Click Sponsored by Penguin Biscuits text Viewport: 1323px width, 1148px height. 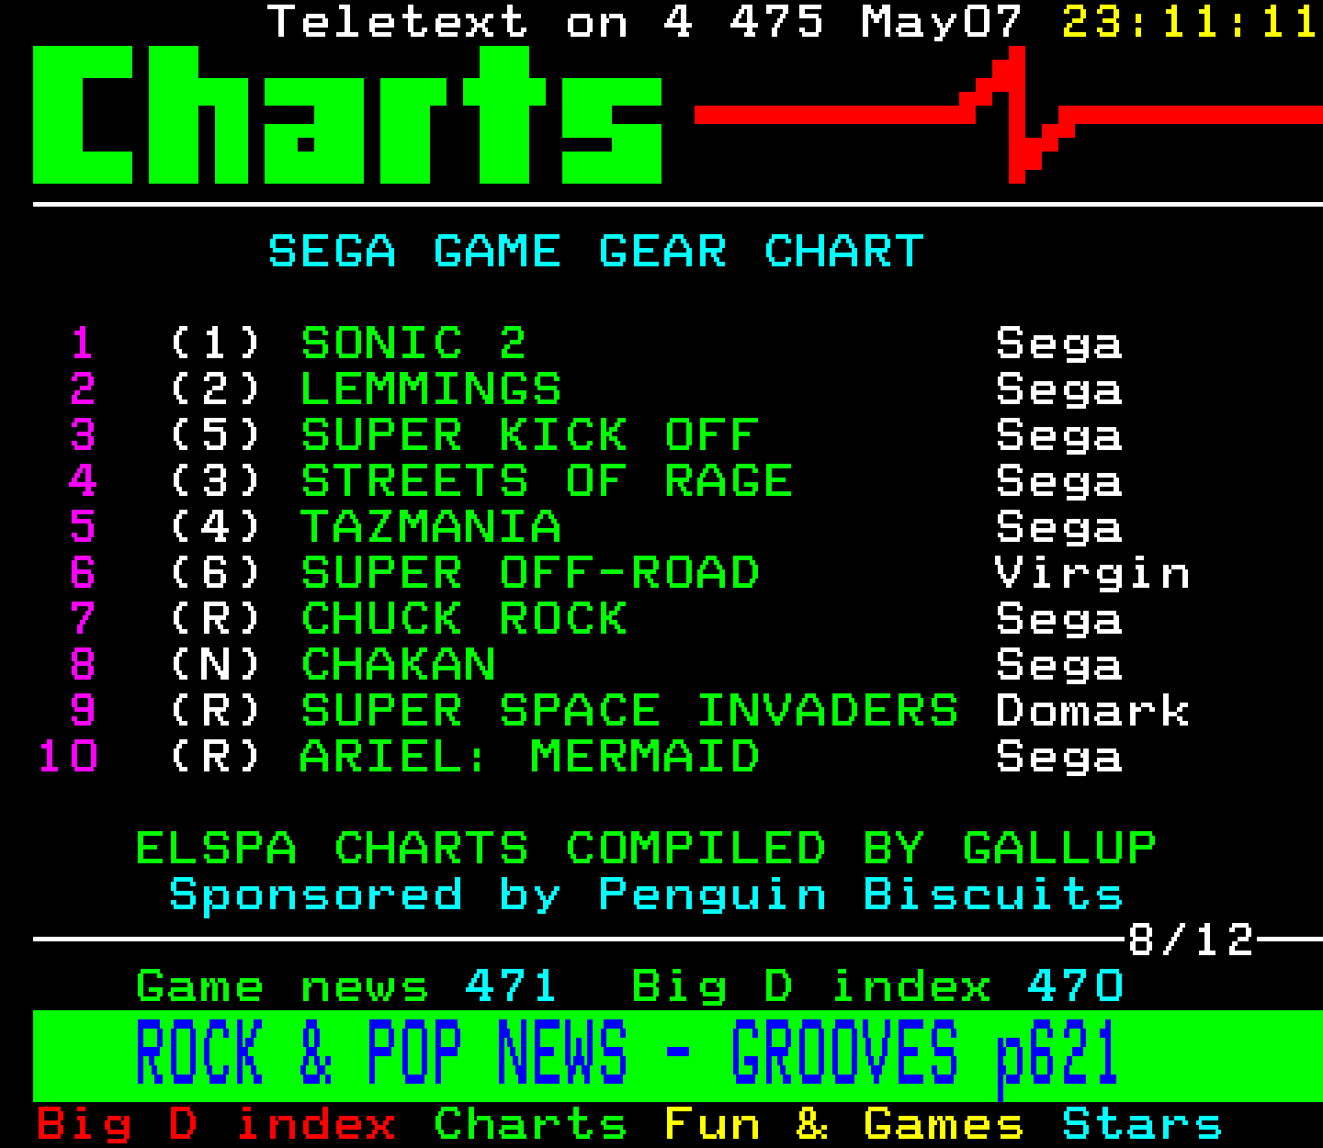(x=646, y=895)
